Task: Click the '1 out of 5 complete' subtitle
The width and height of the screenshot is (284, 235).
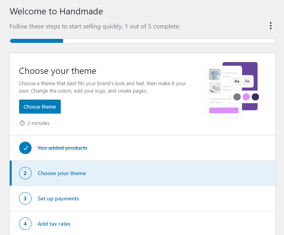Action: (152, 26)
